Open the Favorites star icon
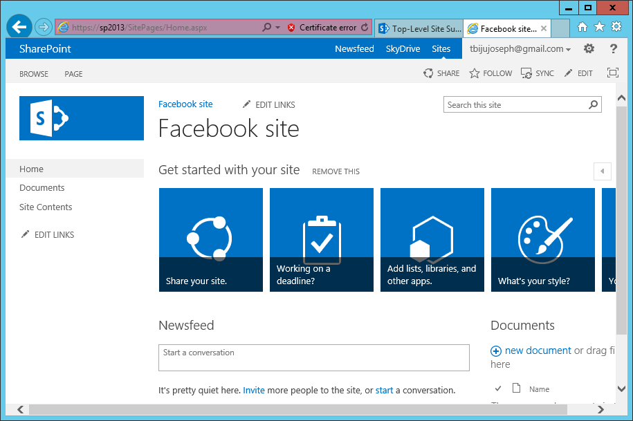Screen dimensions: 633x421 coord(599,27)
